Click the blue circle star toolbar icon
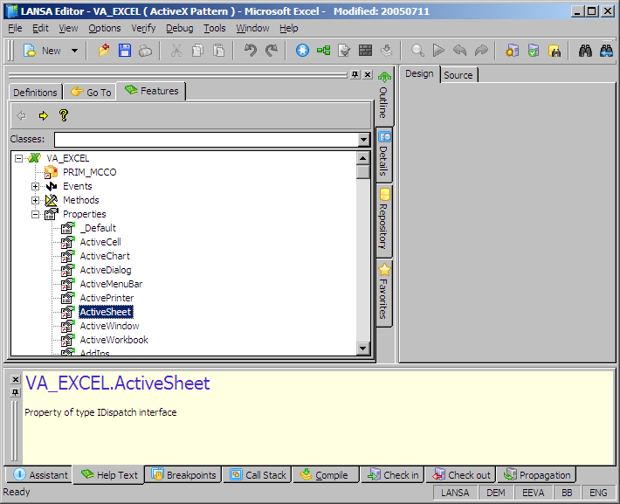This screenshot has width=620, height=504. 302,51
